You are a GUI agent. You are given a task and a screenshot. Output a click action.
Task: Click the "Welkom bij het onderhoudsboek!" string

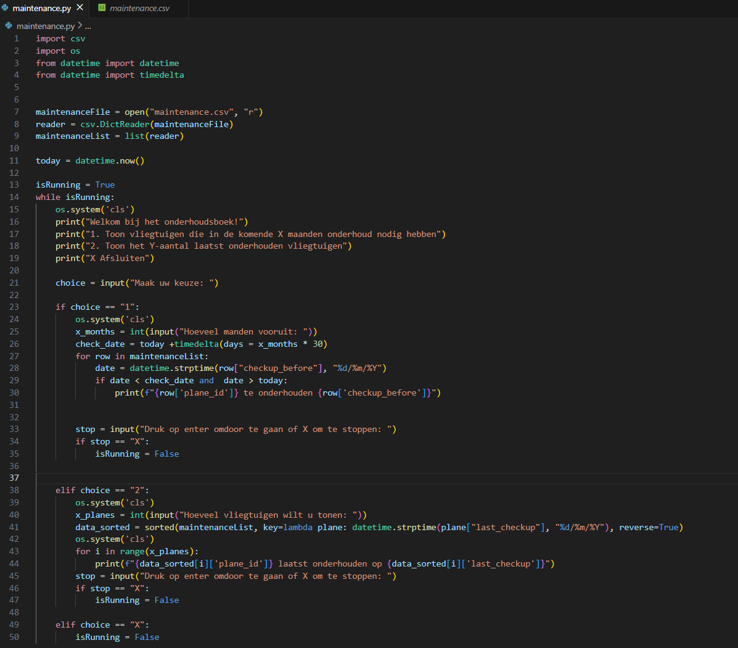pos(164,222)
